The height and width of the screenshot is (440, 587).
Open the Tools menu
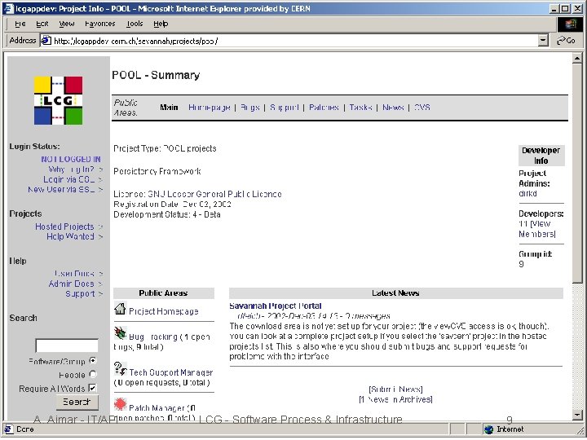(135, 24)
